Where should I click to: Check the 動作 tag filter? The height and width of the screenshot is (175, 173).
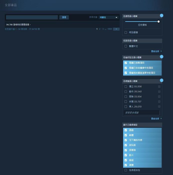pos(126,91)
